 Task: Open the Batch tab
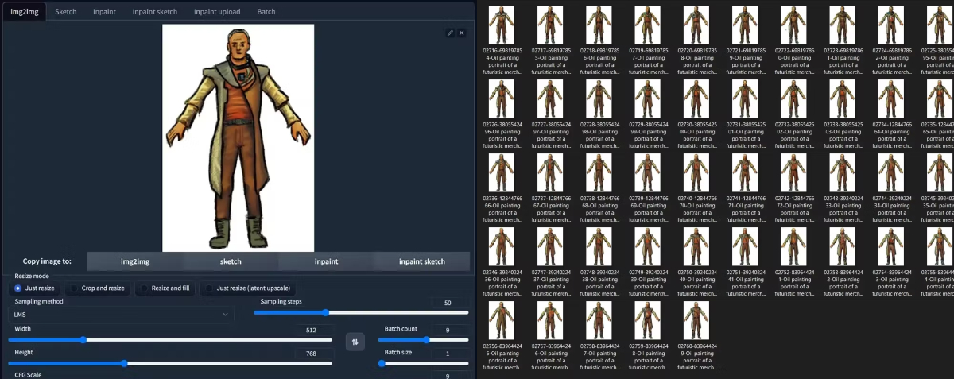coord(266,12)
